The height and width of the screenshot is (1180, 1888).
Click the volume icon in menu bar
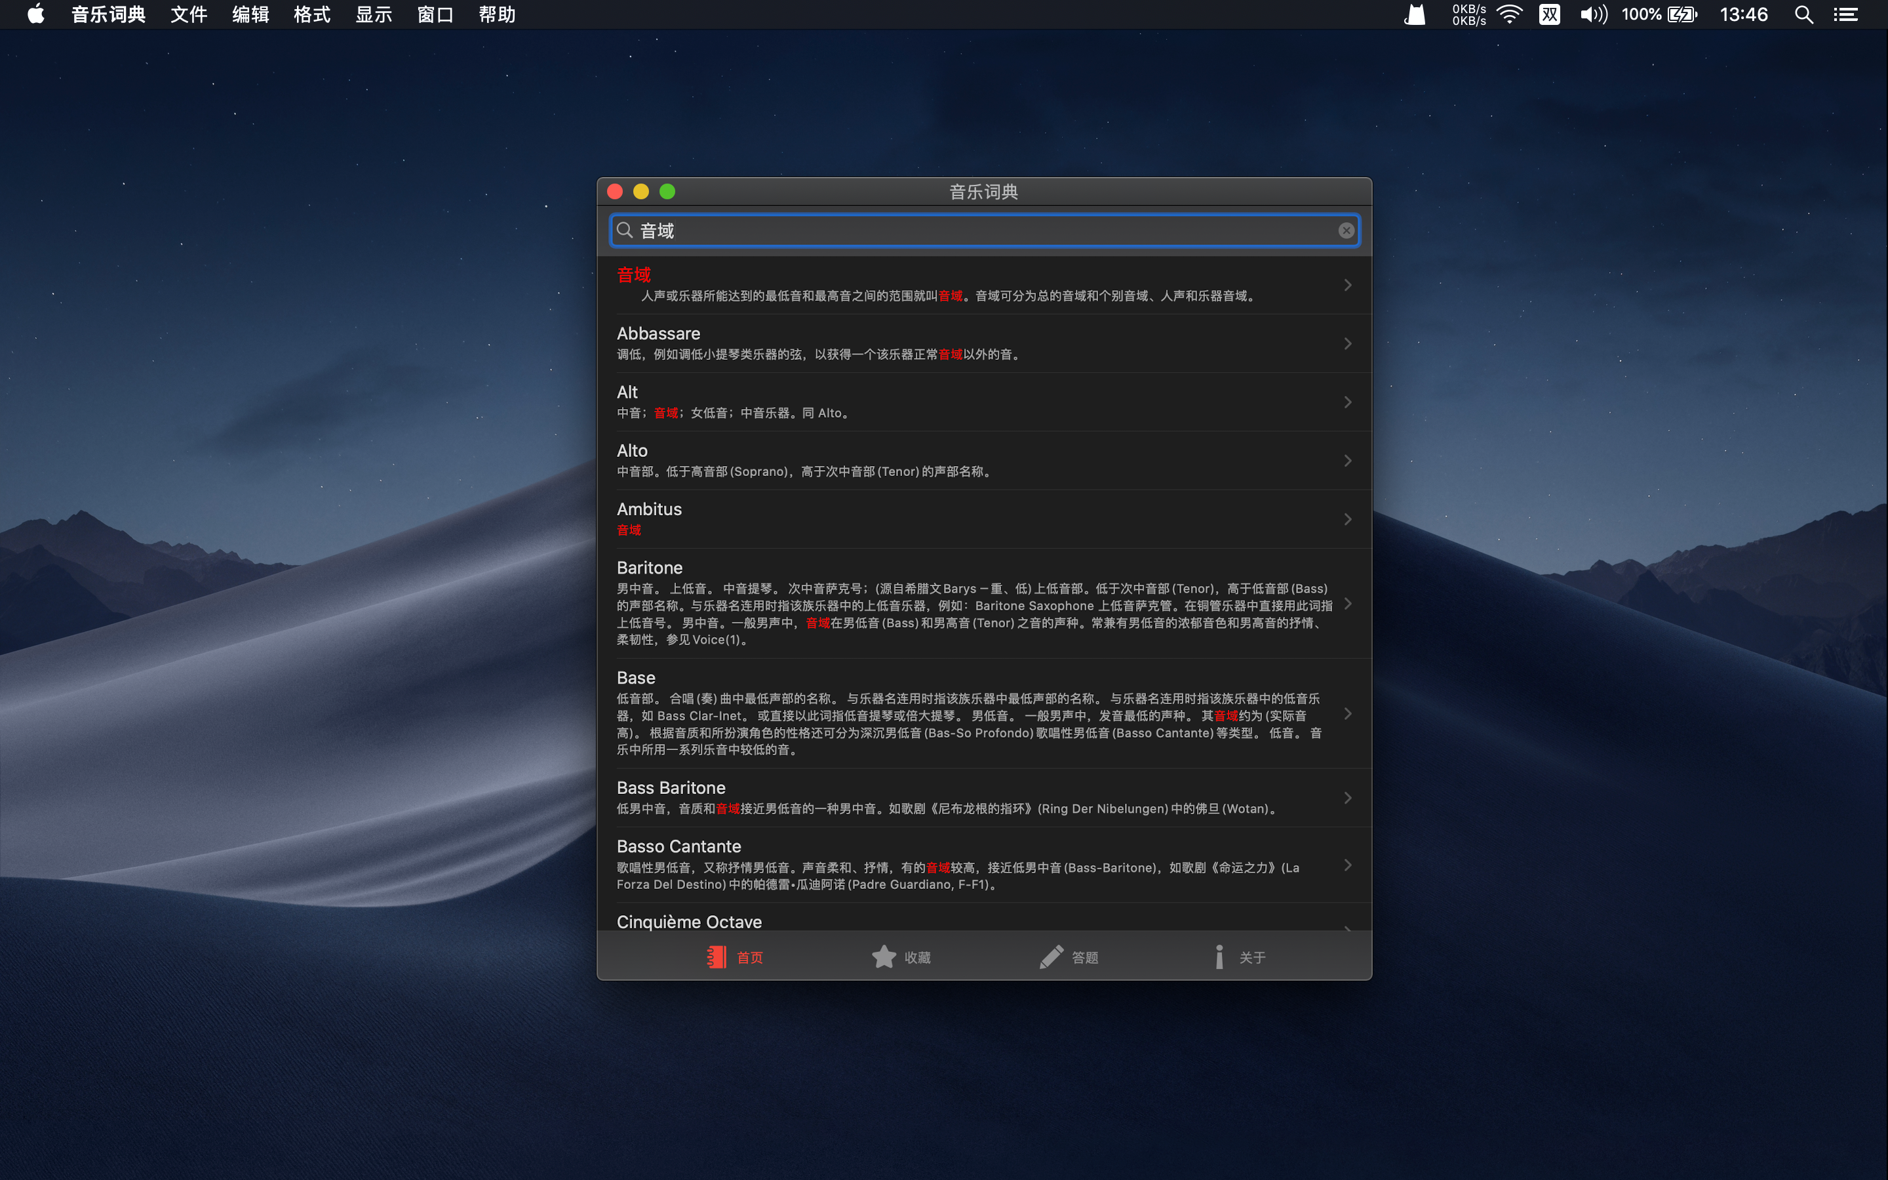pyautogui.click(x=1593, y=14)
